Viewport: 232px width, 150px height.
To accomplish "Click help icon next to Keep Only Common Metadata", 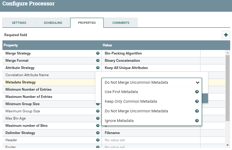I will [x=197, y=102].
